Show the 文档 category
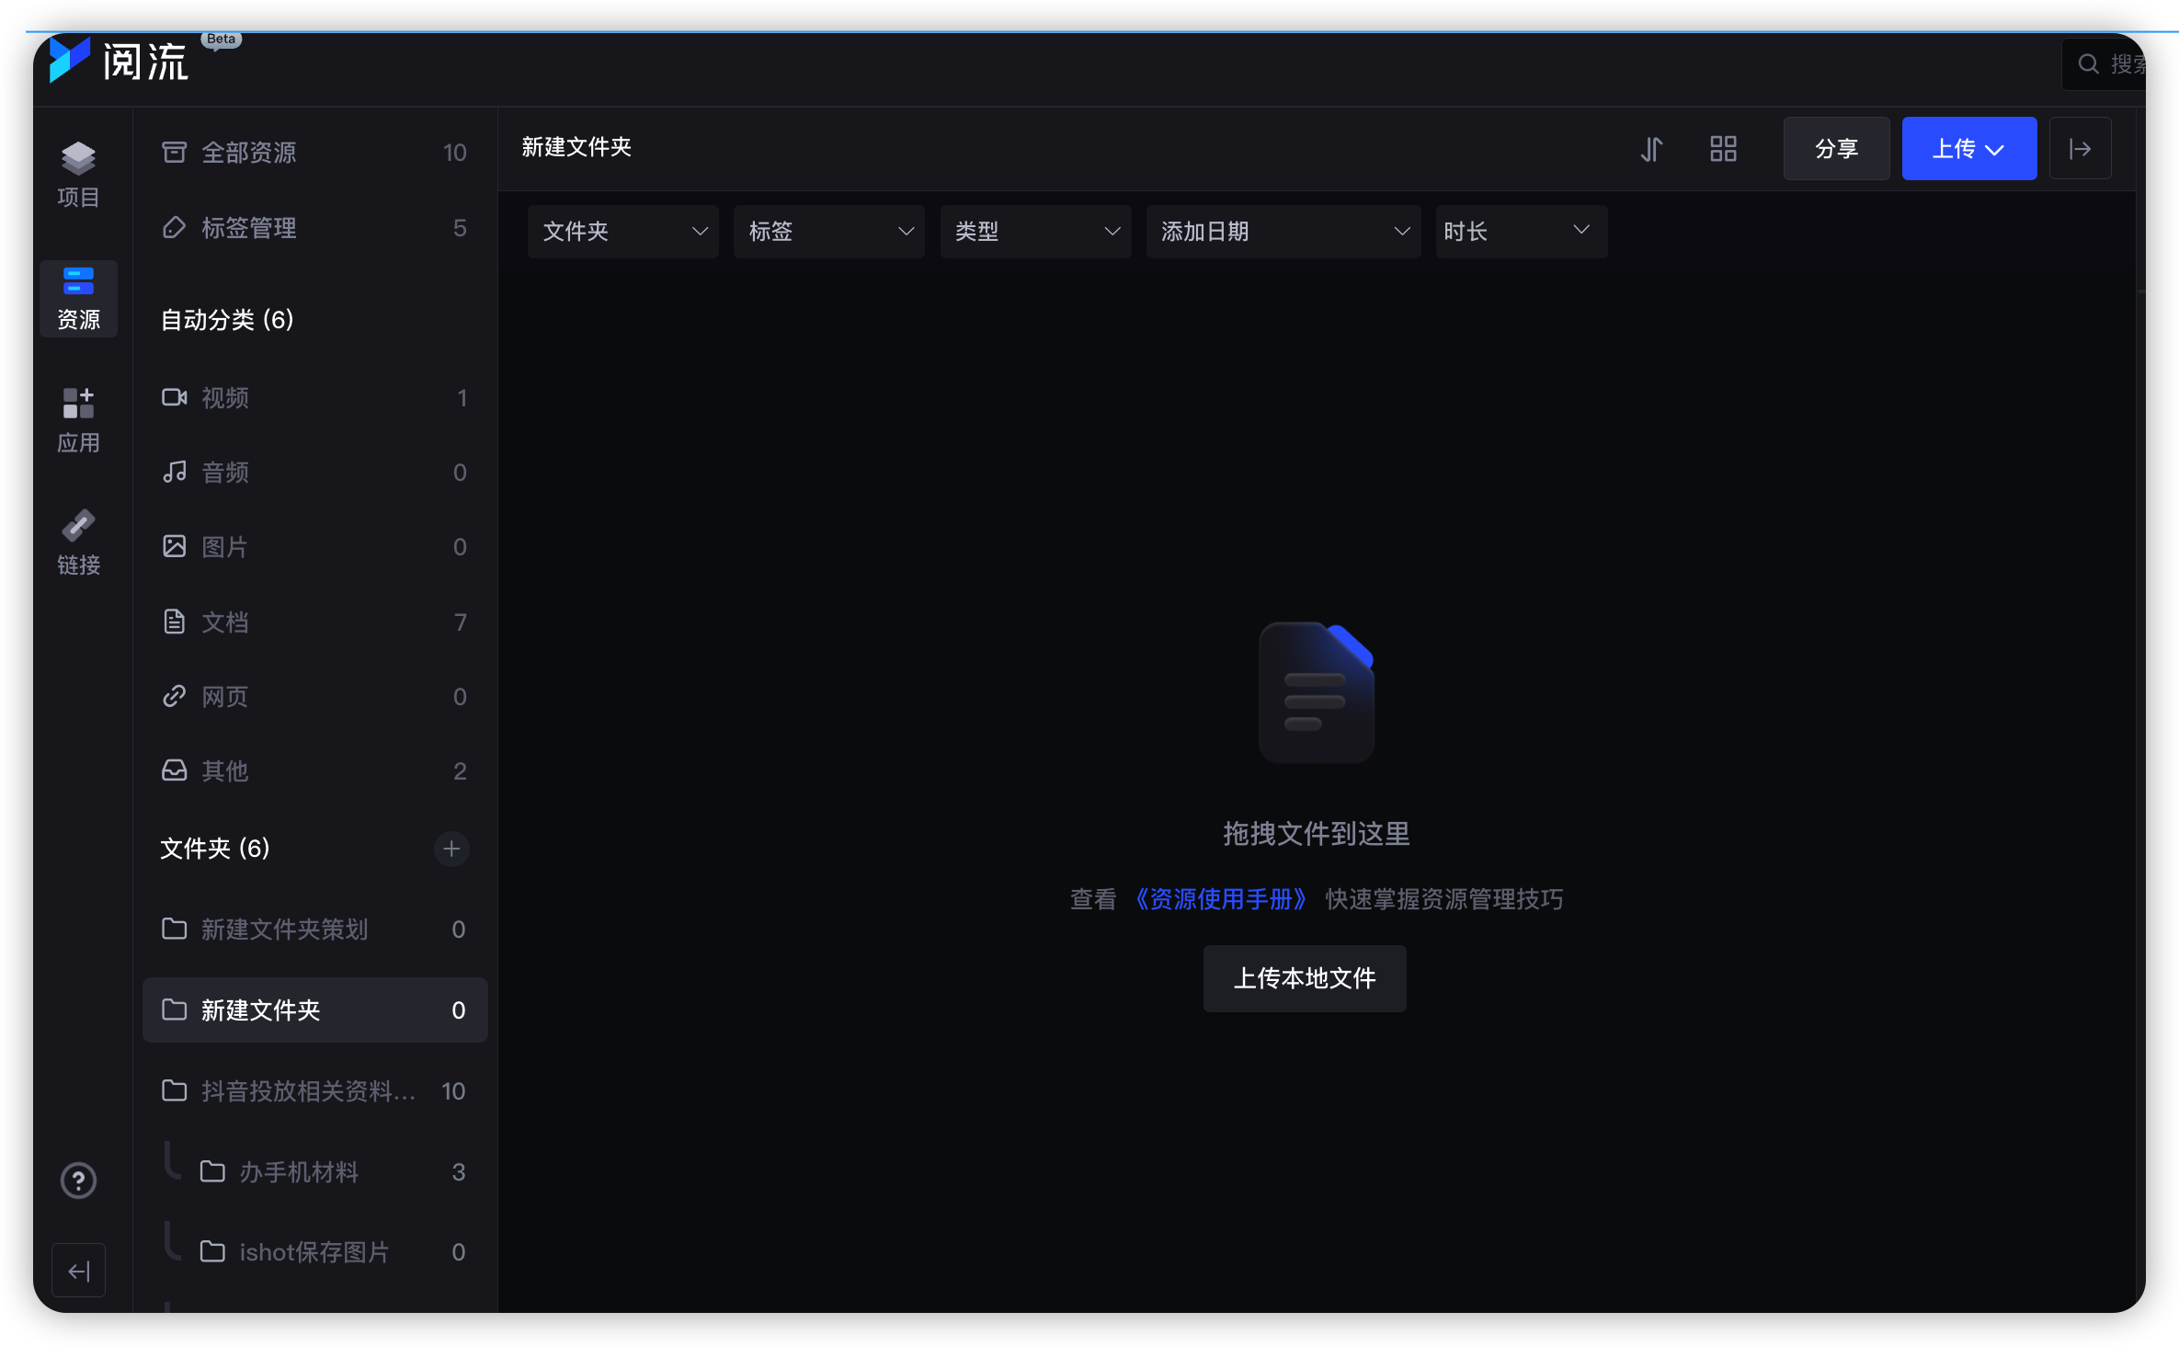2179x1346 pixels. point(314,622)
